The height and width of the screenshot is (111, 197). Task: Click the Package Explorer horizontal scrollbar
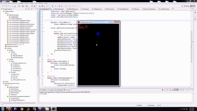pyautogui.click(x=19, y=103)
